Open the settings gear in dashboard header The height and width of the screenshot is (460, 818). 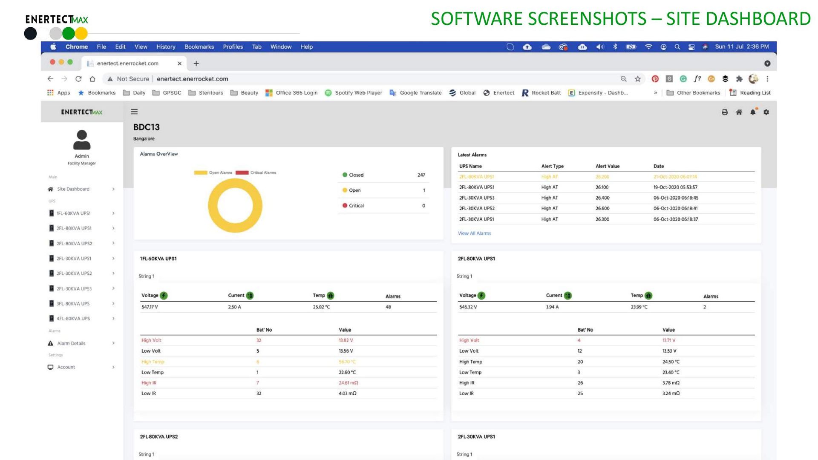[x=766, y=112]
